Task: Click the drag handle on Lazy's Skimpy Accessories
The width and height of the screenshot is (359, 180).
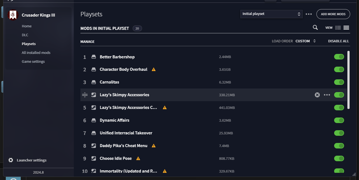Action: [85, 95]
